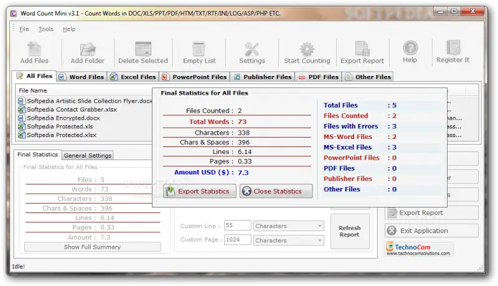Click the Excel icon beside Softpedia Contact Grabber.xlsx
This screenshot has height=286, width=498.
pos(21,109)
